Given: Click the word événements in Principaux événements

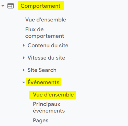Looking at the screenshot, I should 49,111.
